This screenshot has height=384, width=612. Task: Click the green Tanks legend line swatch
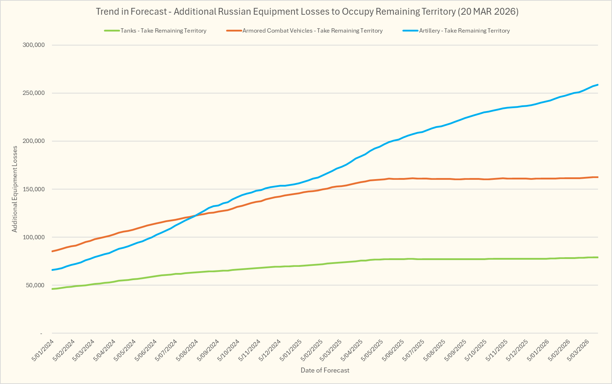(112, 31)
